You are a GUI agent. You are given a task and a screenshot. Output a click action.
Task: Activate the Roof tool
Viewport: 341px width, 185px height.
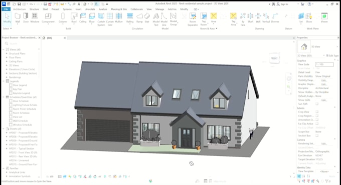74,18
